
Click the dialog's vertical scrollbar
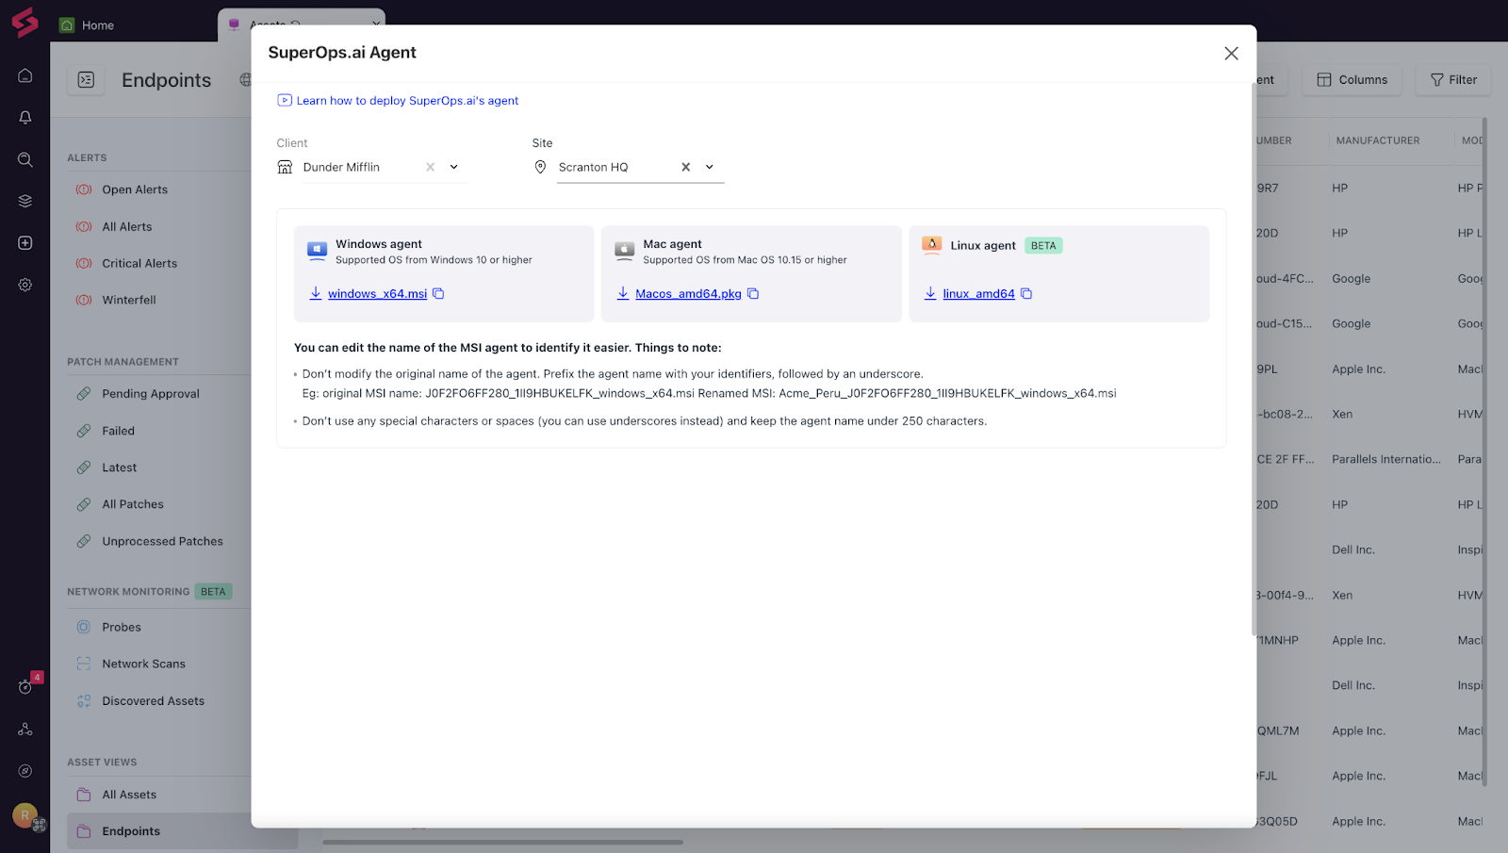[x=1254, y=358]
